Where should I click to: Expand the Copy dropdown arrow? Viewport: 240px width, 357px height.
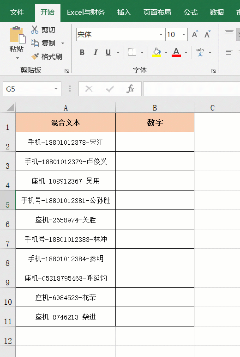[x=63, y=43]
